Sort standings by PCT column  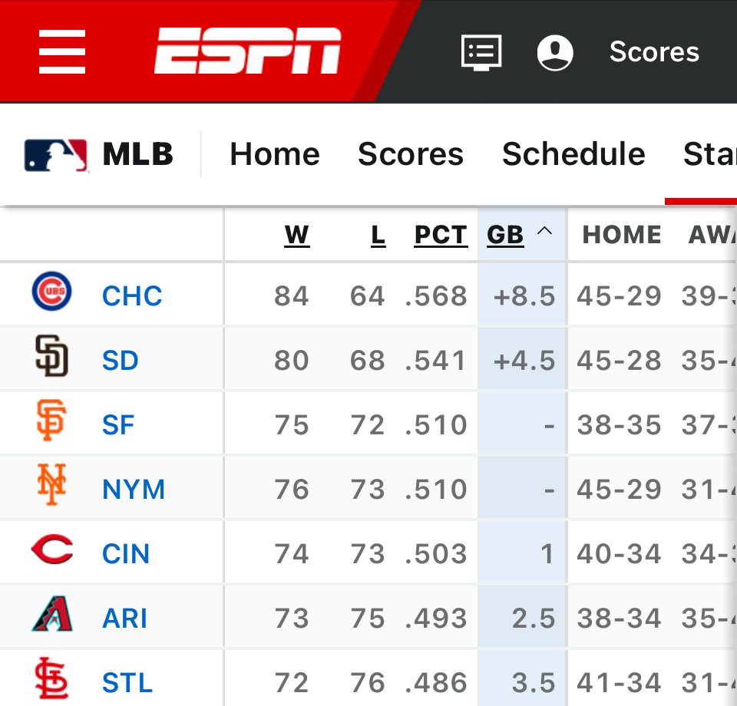coord(441,235)
